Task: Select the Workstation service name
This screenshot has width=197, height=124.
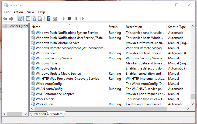Action: click(44, 104)
